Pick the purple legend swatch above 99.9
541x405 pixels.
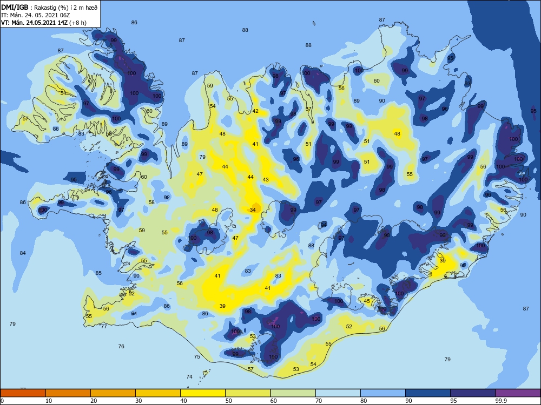tap(518, 393)
